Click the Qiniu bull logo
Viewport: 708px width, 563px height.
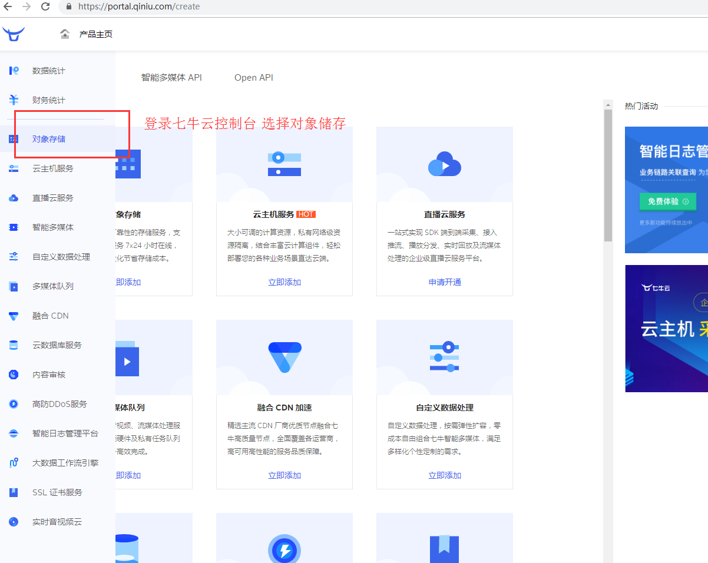pos(13,34)
